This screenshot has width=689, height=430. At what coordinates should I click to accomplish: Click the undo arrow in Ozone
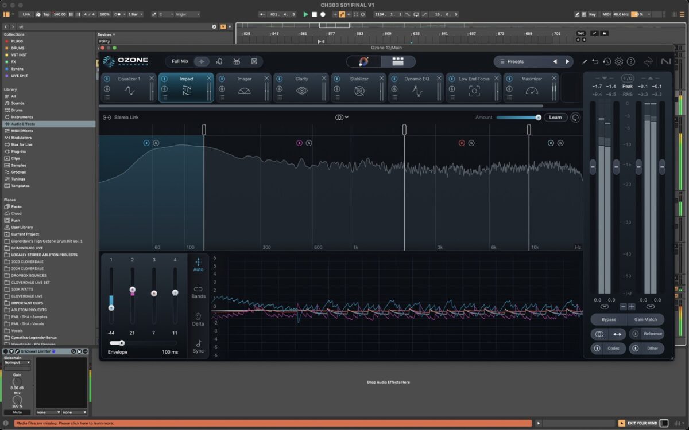pos(595,61)
